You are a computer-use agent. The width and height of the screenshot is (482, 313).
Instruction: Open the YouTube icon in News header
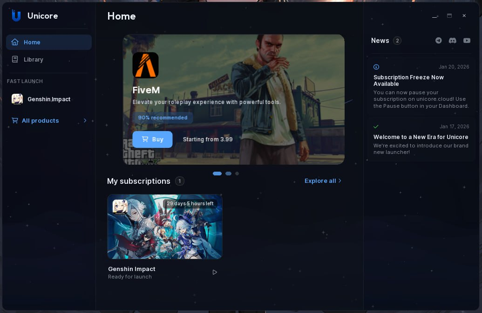467,41
